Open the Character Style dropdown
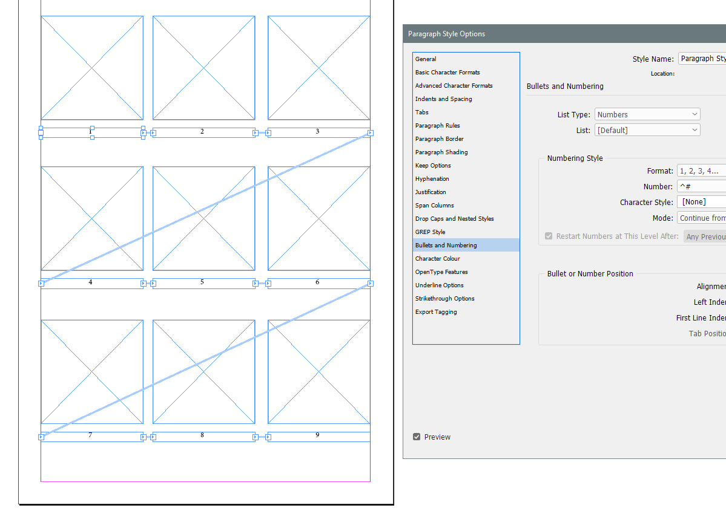Screen dimensions: 726x511 (x=701, y=202)
